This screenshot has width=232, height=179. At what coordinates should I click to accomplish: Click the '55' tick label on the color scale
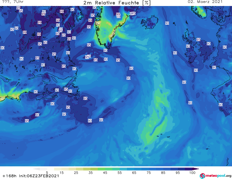point(120,173)
